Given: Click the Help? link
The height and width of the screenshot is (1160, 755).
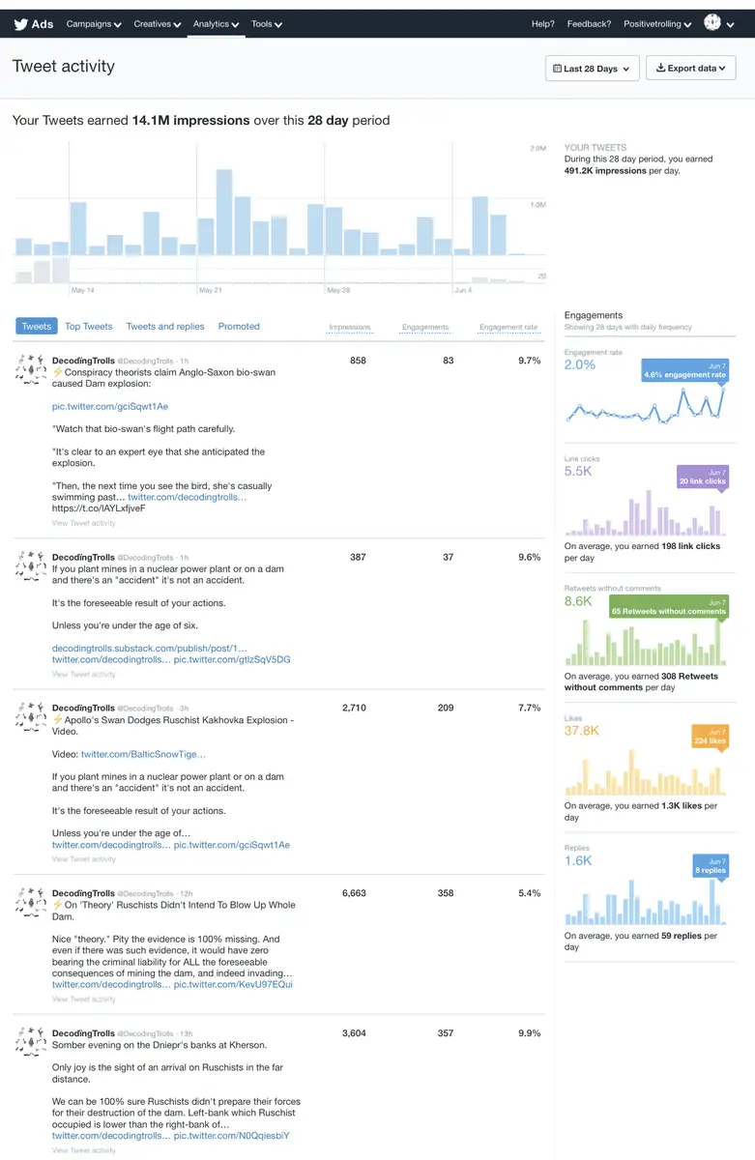Looking at the screenshot, I should point(543,24).
